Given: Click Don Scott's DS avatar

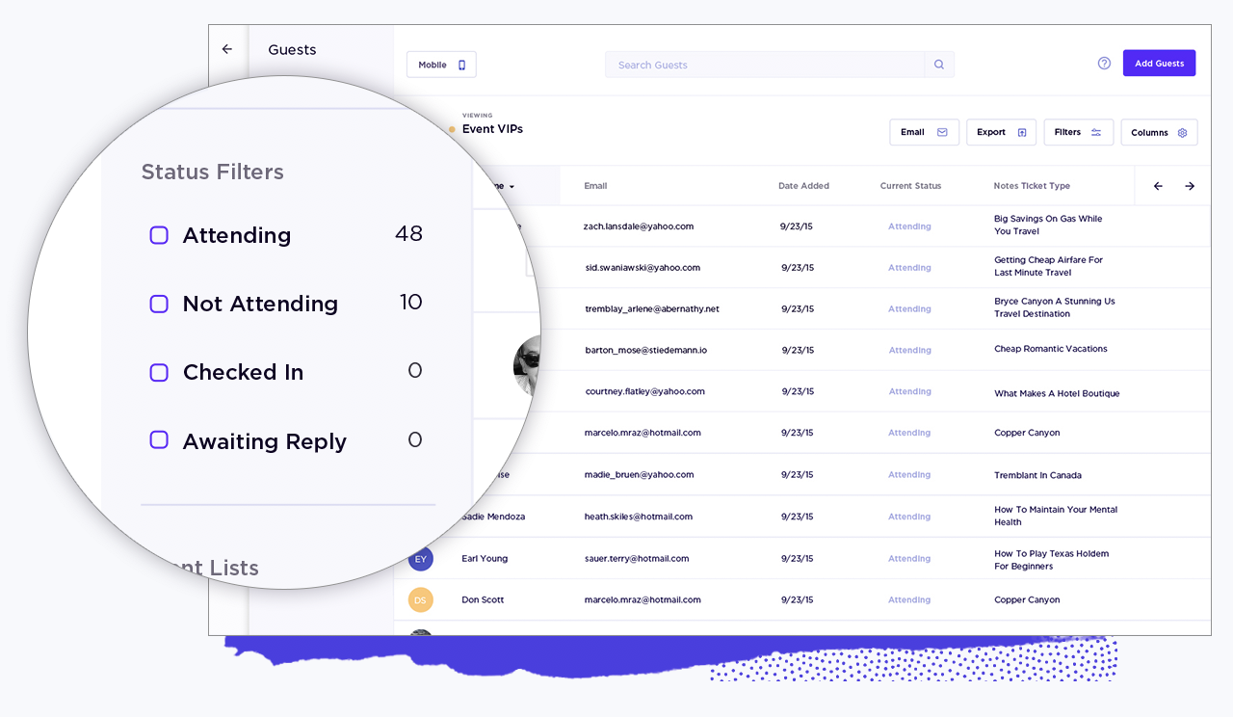Looking at the screenshot, I should (420, 600).
